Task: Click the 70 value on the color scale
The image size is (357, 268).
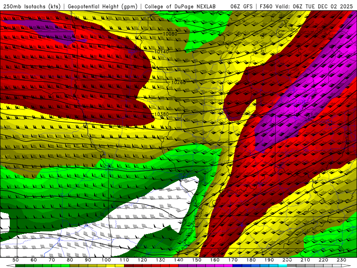Action: coord(52,260)
